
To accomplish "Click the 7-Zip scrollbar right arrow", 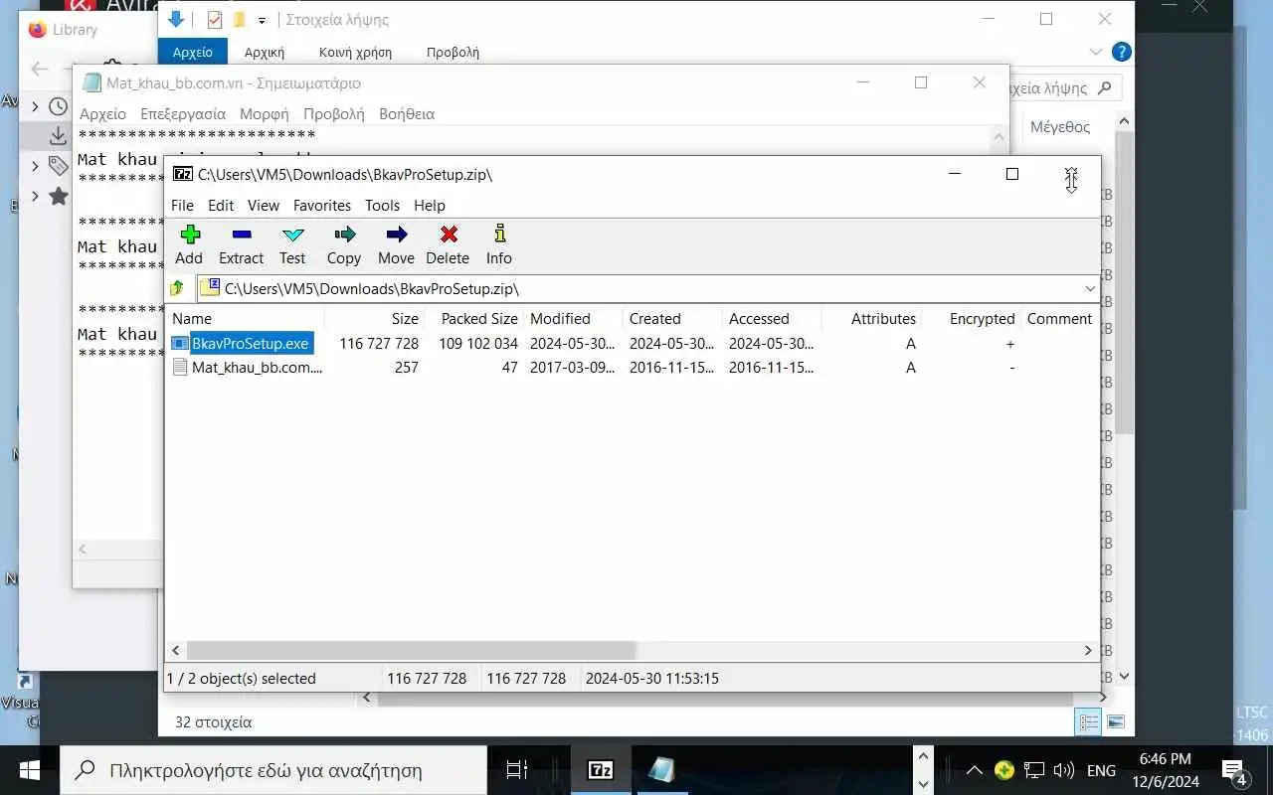I will (1088, 650).
